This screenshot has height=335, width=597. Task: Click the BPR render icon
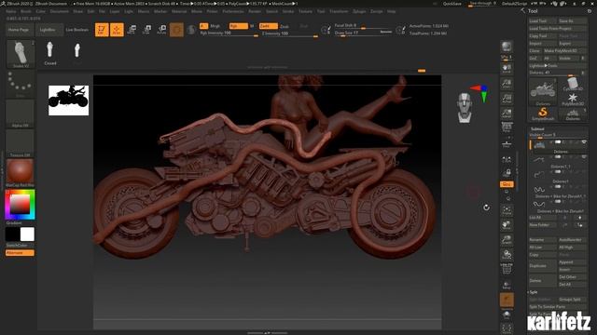[x=507, y=47]
